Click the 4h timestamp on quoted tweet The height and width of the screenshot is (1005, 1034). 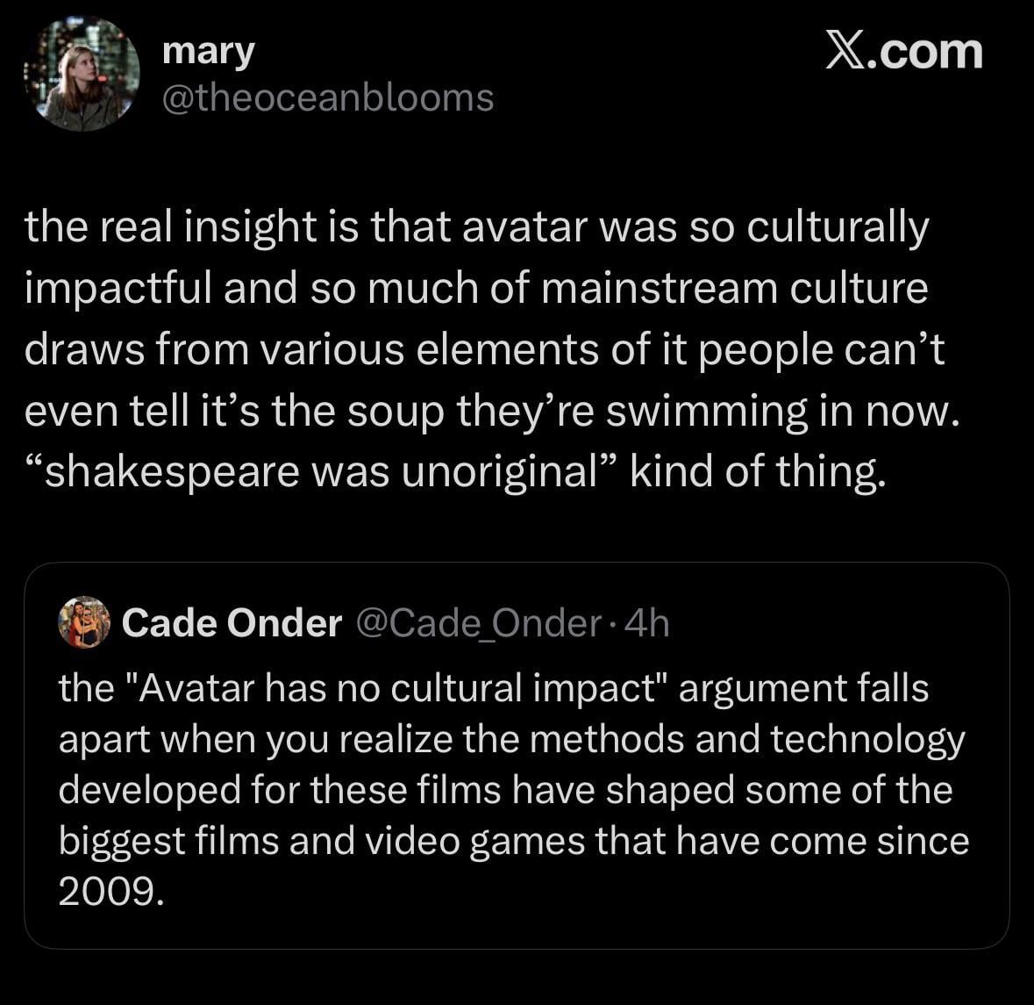[649, 623]
